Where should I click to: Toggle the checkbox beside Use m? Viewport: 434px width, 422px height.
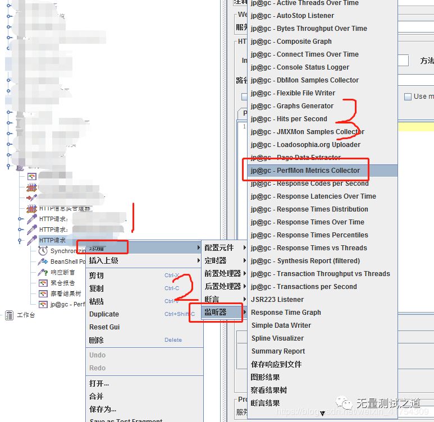coord(408,97)
